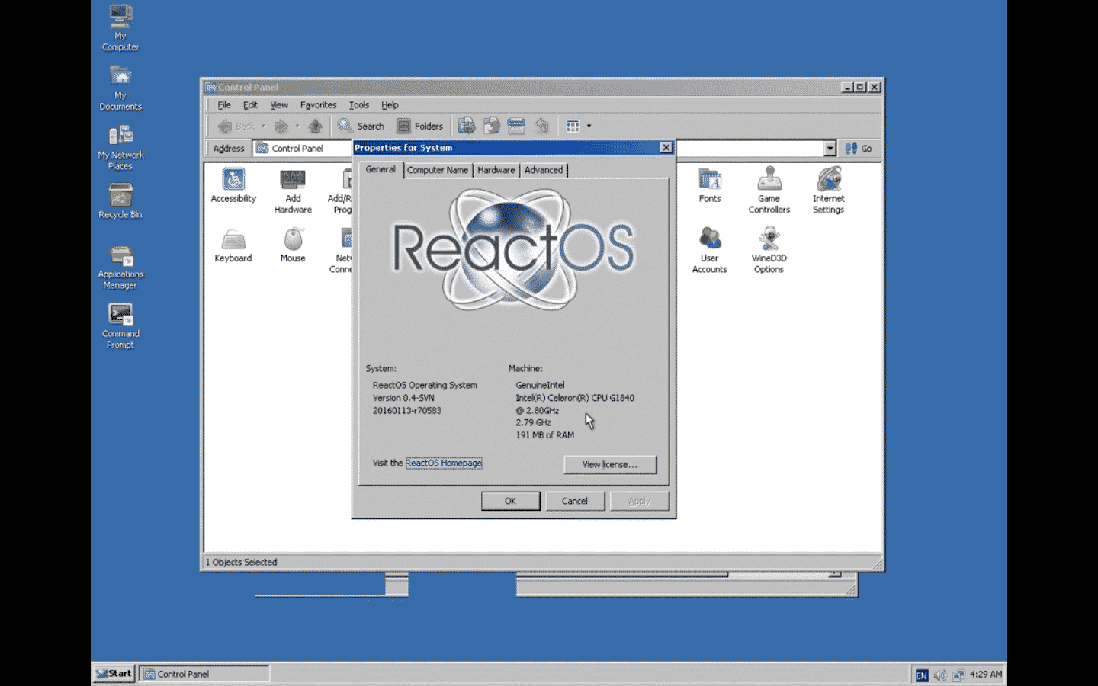
Task: Open the Tools menu
Action: [359, 105]
